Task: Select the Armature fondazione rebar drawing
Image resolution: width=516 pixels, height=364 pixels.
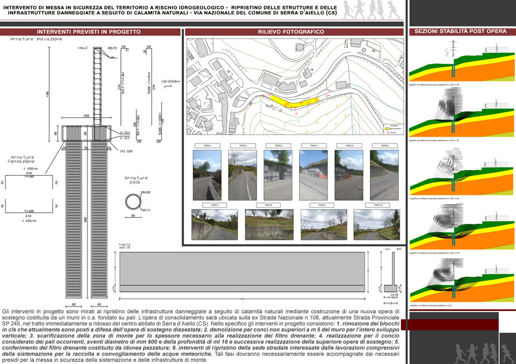Action: click(29, 194)
